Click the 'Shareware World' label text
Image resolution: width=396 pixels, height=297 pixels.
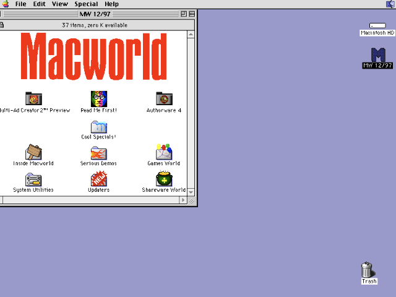pos(164,190)
